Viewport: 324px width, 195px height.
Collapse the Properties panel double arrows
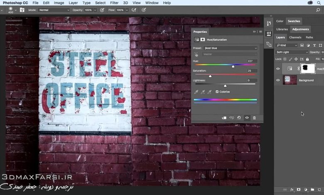point(254,32)
